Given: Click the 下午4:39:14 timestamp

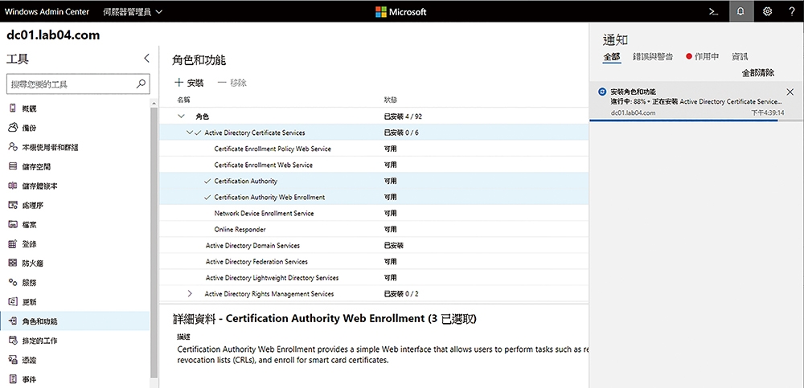Looking at the screenshot, I should point(768,112).
